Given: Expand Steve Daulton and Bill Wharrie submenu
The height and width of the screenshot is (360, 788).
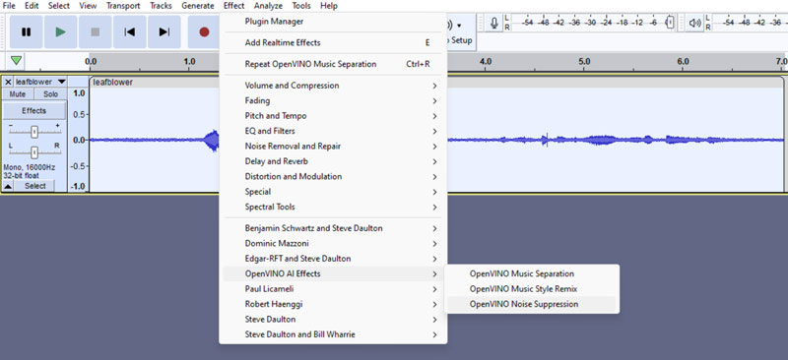Looking at the screenshot, I should click(x=333, y=334).
